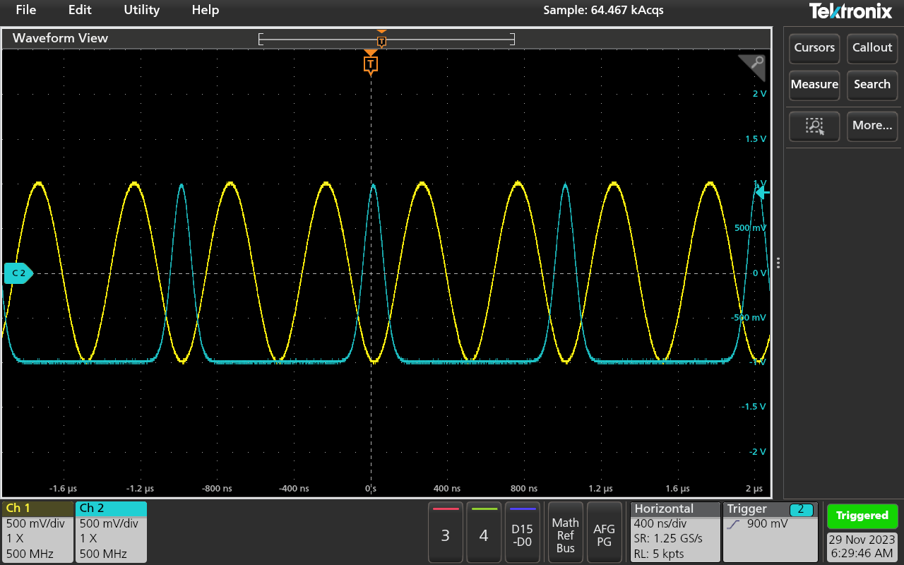The width and height of the screenshot is (904, 565).
Task: Add a Callout annotation
Action: pyautogui.click(x=872, y=48)
